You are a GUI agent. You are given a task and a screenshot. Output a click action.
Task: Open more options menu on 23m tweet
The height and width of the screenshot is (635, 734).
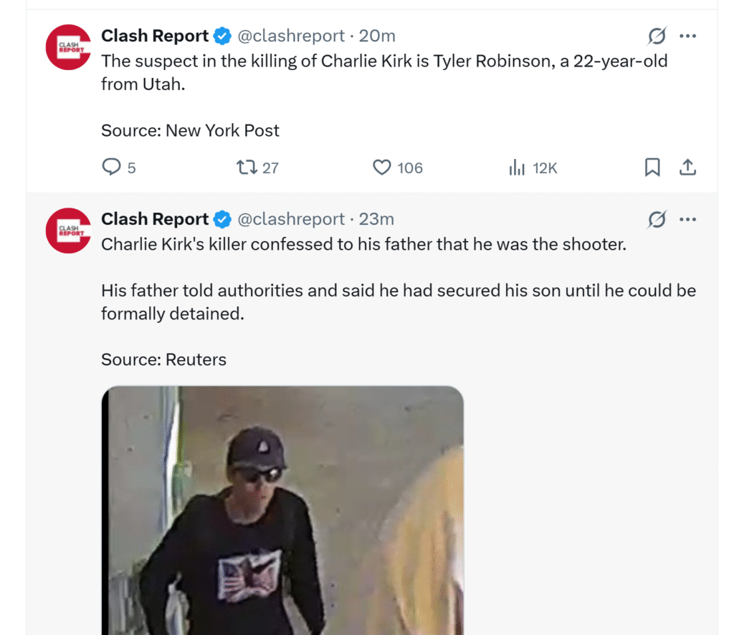(687, 219)
